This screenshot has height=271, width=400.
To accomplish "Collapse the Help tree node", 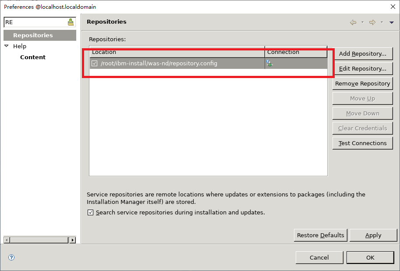I will (x=7, y=46).
